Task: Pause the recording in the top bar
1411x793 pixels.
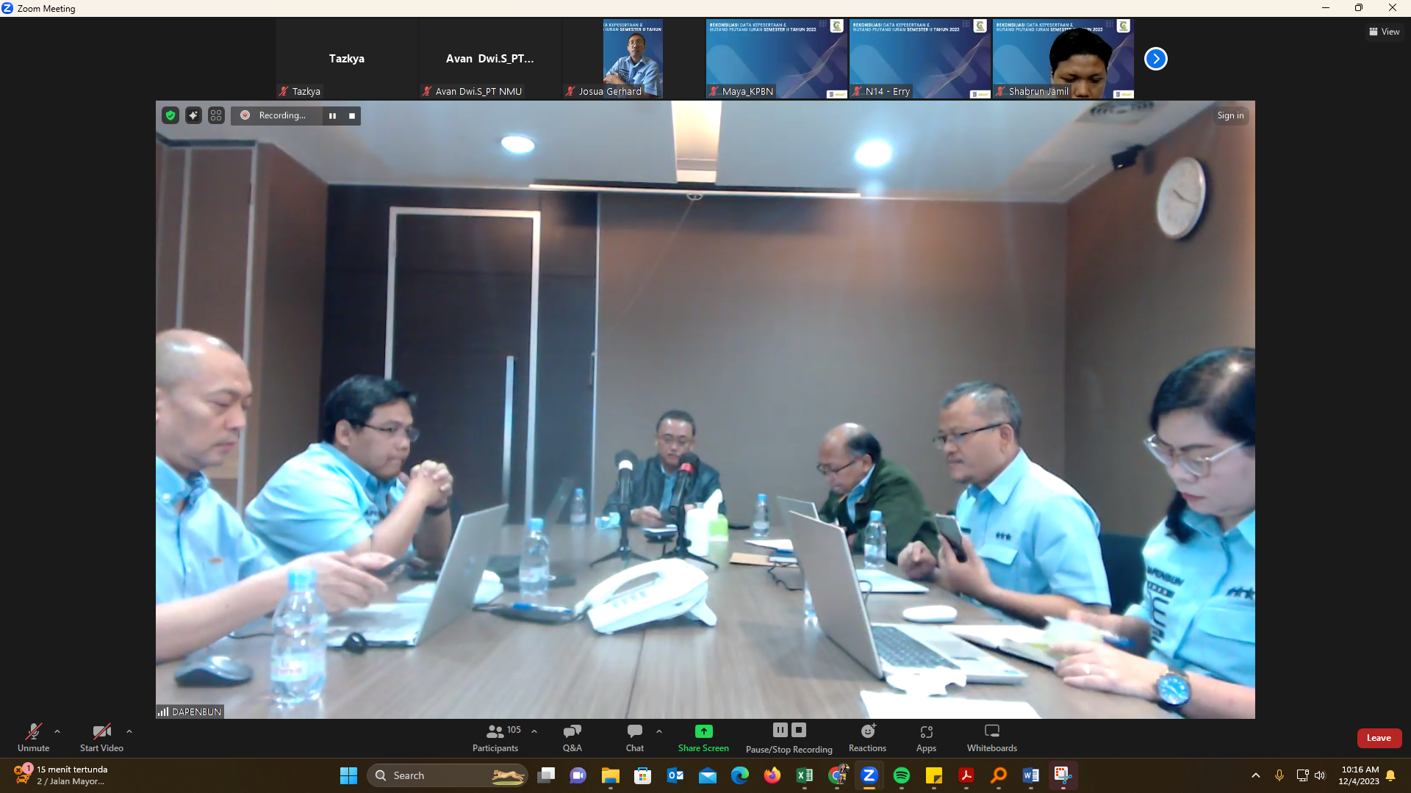Action: pos(332,116)
